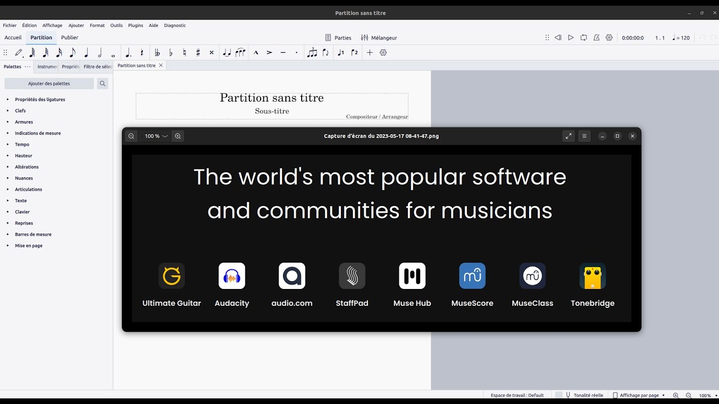This screenshot has width=719, height=404.
Task: Open the Fichier menu
Action: (x=10, y=25)
